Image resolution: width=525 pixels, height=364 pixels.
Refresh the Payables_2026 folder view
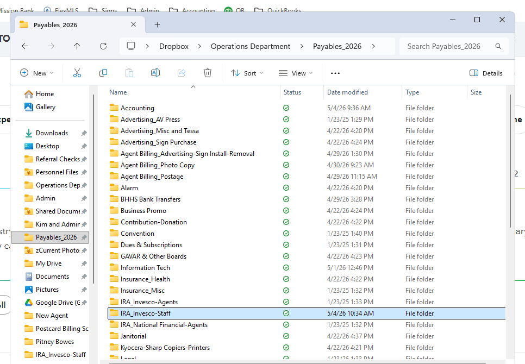pos(103,46)
